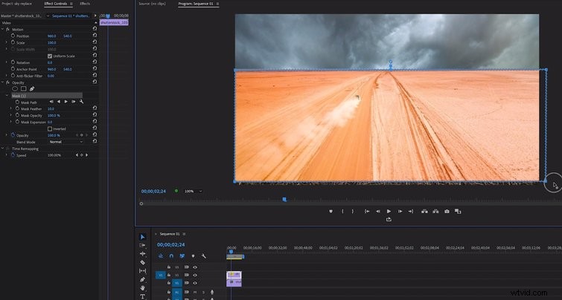Select the Pen tool in timeline toolbar
Image resolution: width=562 pixels, height=300 pixels.
[142, 280]
